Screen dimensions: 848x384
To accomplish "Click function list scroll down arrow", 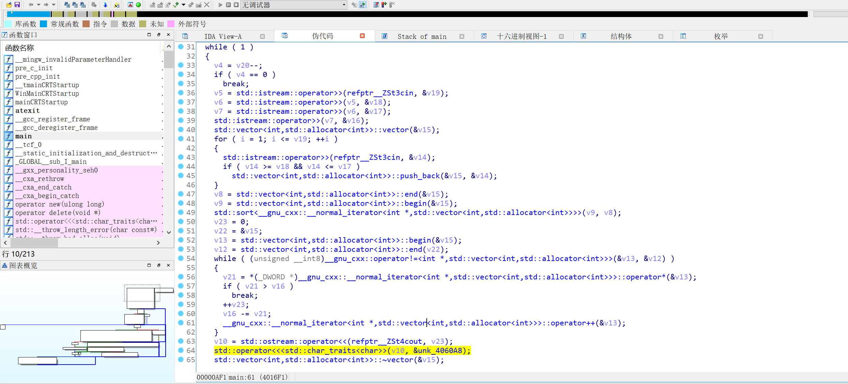I will tap(169, 232).
